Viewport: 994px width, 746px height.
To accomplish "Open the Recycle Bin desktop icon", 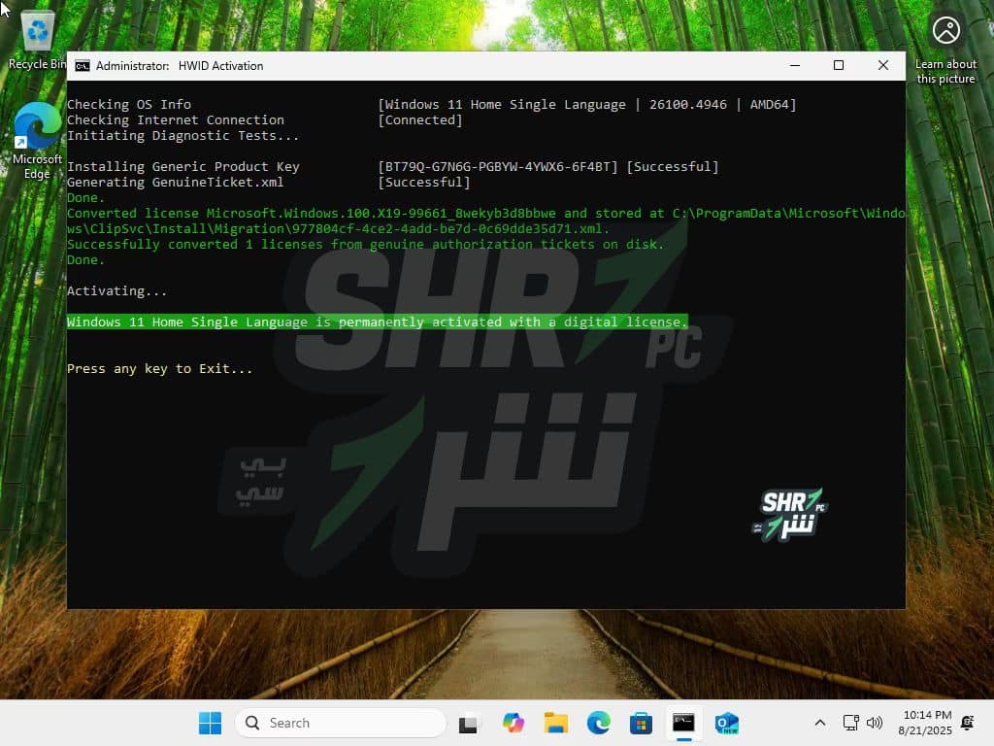I will [37, 39].
